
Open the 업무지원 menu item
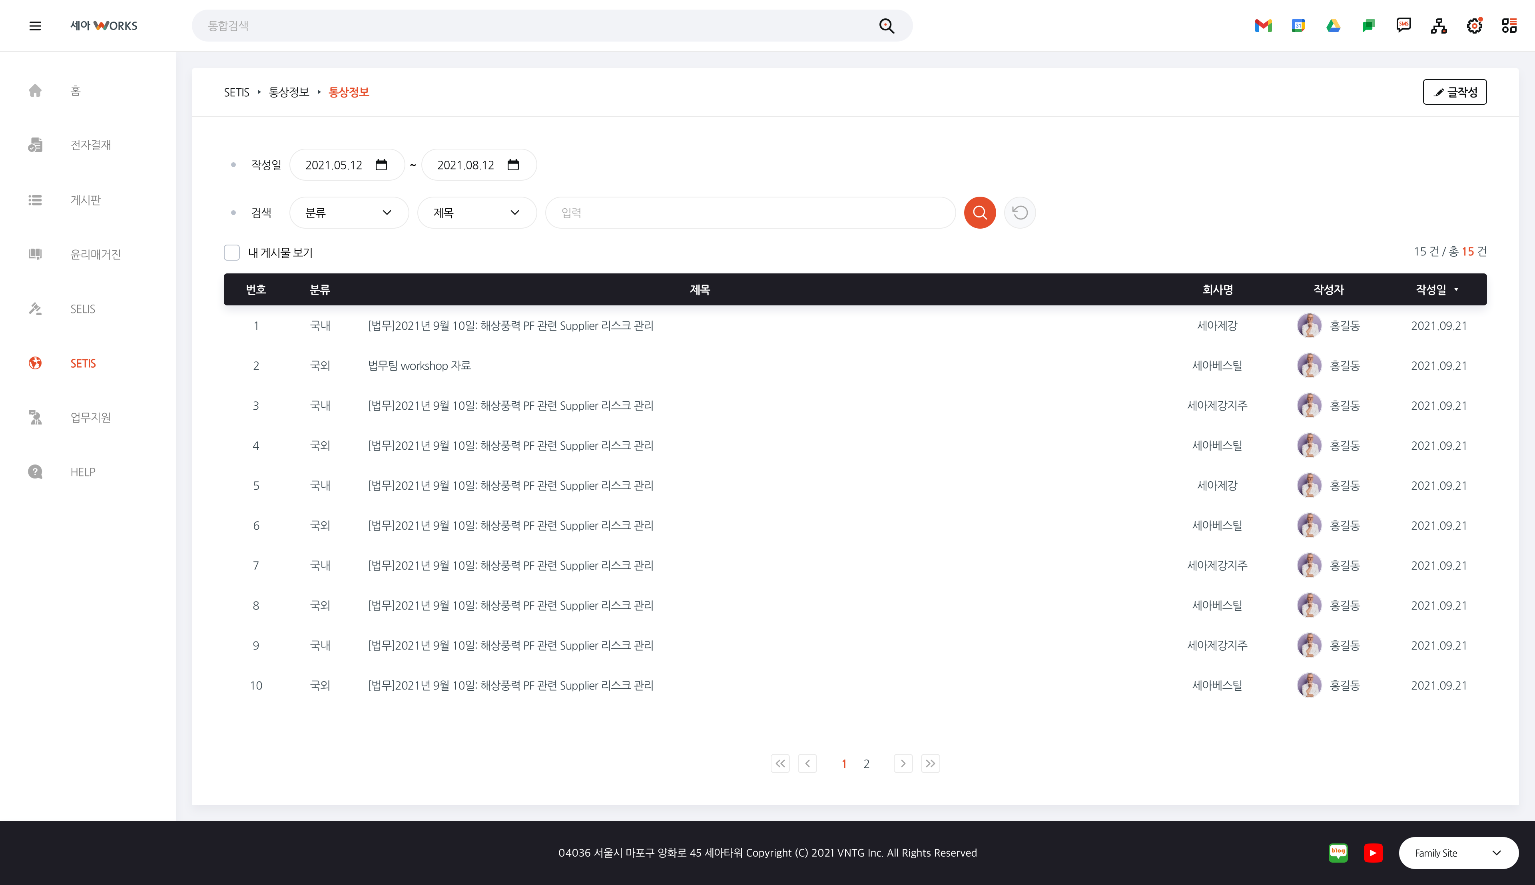[91, 418]
